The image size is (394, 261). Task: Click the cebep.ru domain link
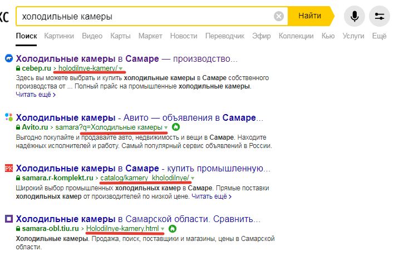pos(36,68)
